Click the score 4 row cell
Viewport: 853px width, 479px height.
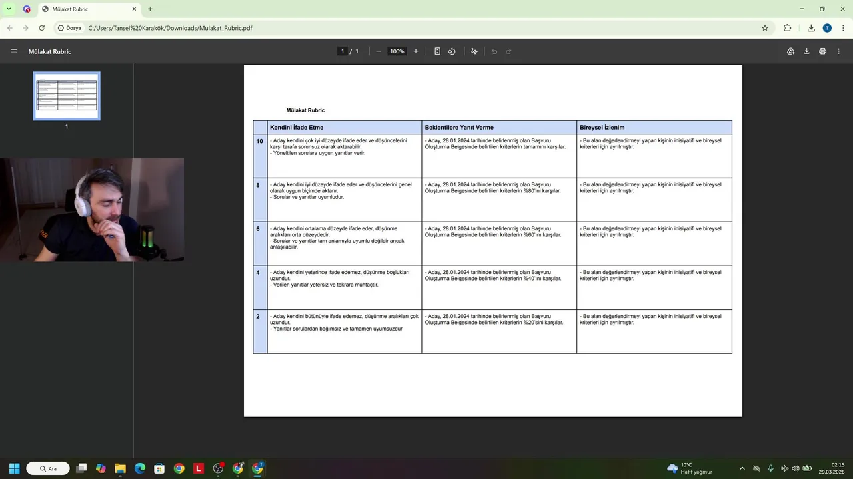(x=260, y=287)
